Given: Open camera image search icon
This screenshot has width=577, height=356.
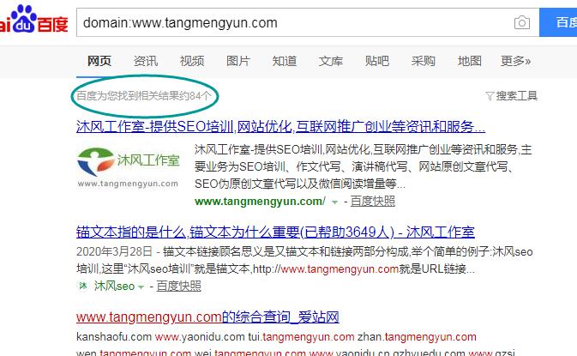Looking at the screenshot, I should [522, 22].
